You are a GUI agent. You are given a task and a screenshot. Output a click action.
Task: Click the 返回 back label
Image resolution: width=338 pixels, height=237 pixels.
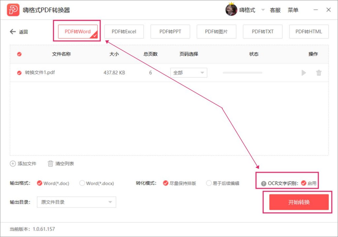23,32
